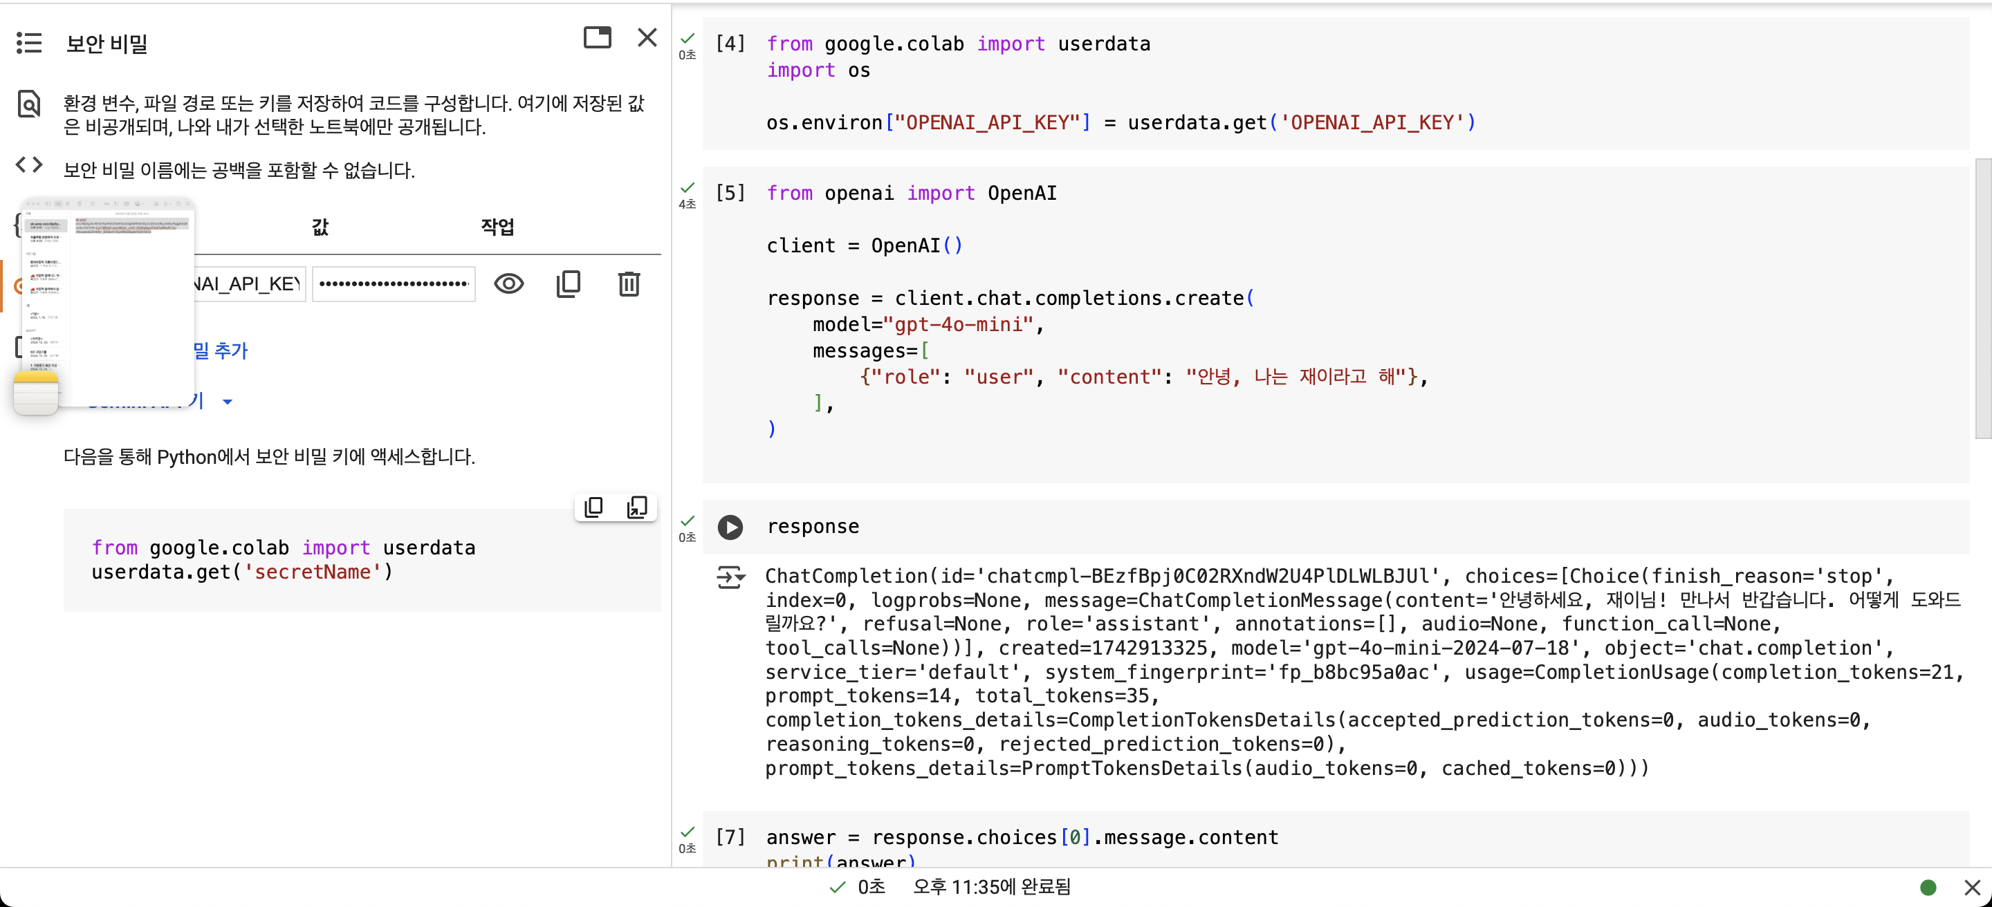The height and width of the screenshot is (907, 1992).
Task: Copy the OPENAI_API_KEY secret value
Action: [569, 283]
